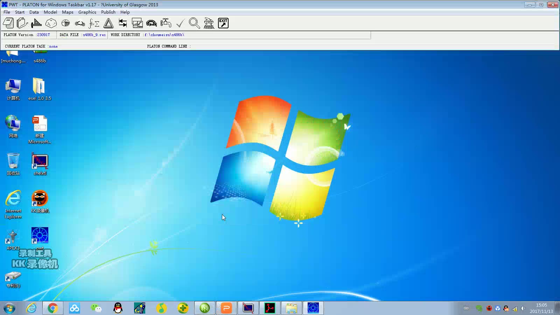Click the magnifying glass search icon
The width and height of the screenshot is (560, 315).
(195, 23)
